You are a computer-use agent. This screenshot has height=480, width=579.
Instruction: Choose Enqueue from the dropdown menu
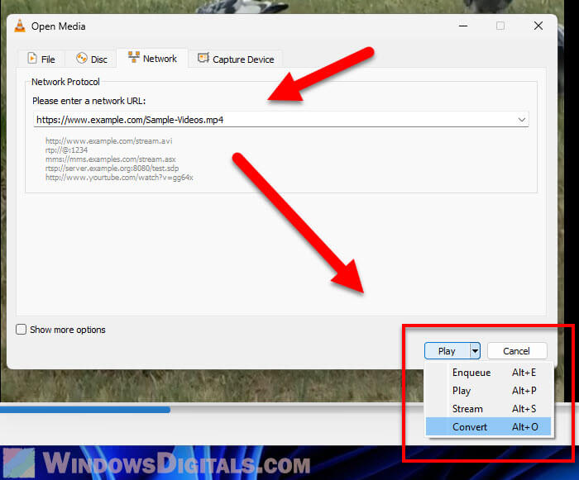[488, 373]
